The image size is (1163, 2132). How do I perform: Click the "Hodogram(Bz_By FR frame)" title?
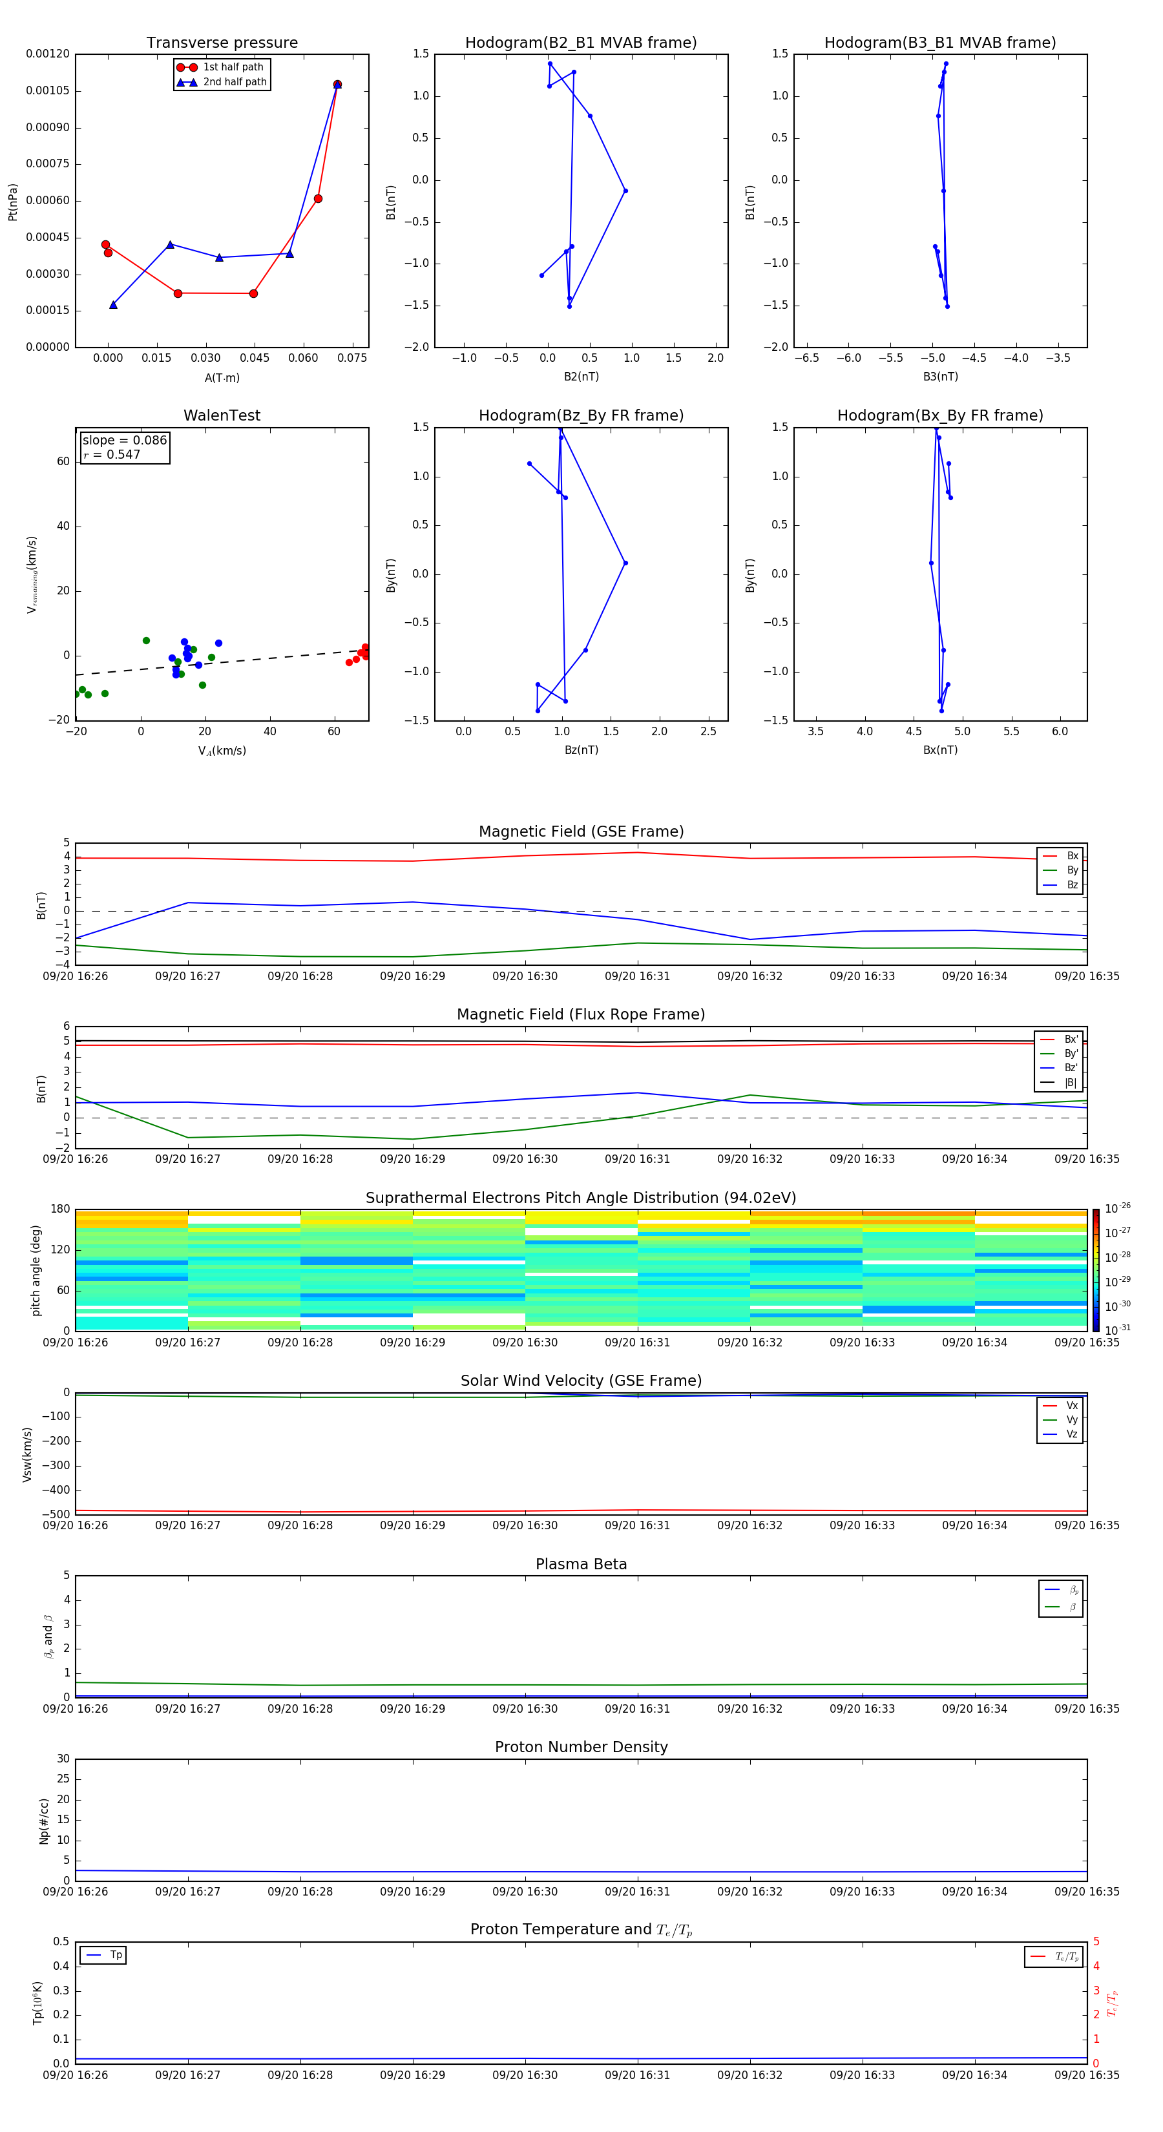tap(581, 415)
